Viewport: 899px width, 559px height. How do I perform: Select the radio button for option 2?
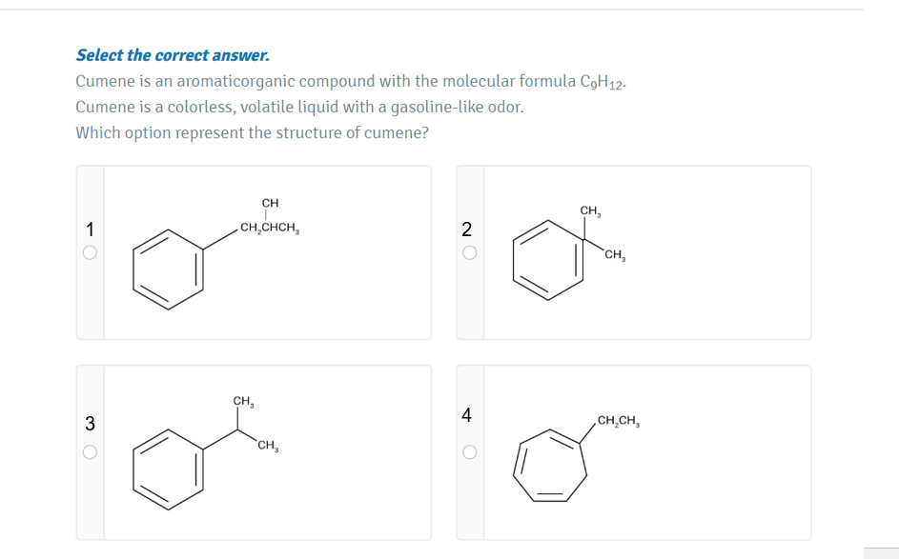466,253
